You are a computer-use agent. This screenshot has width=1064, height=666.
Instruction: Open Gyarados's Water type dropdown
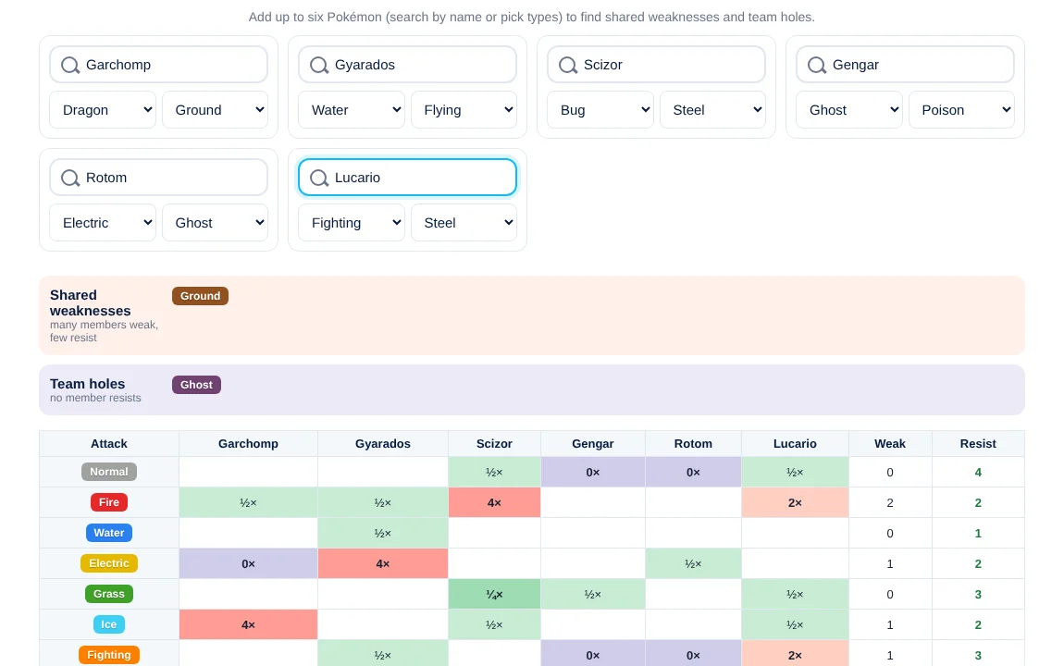tap(352, 110)
